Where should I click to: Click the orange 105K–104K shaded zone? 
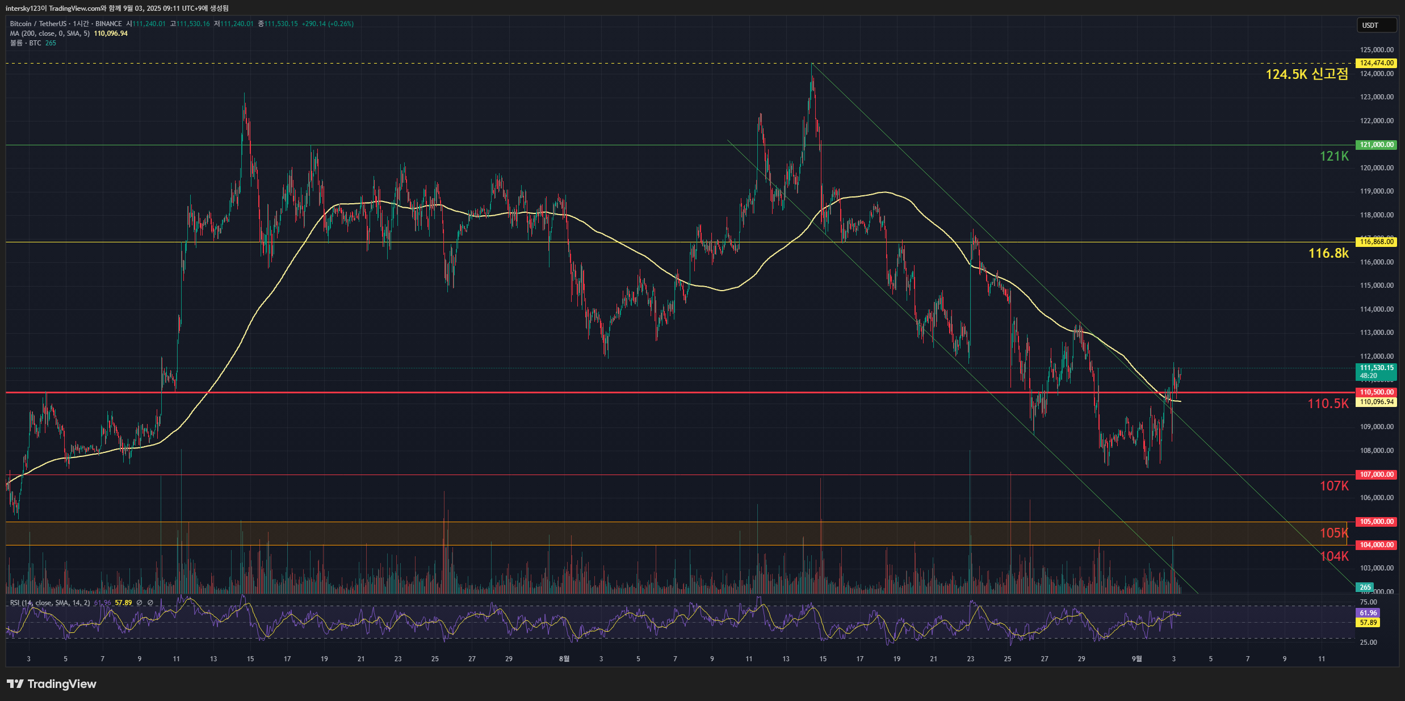676,534
